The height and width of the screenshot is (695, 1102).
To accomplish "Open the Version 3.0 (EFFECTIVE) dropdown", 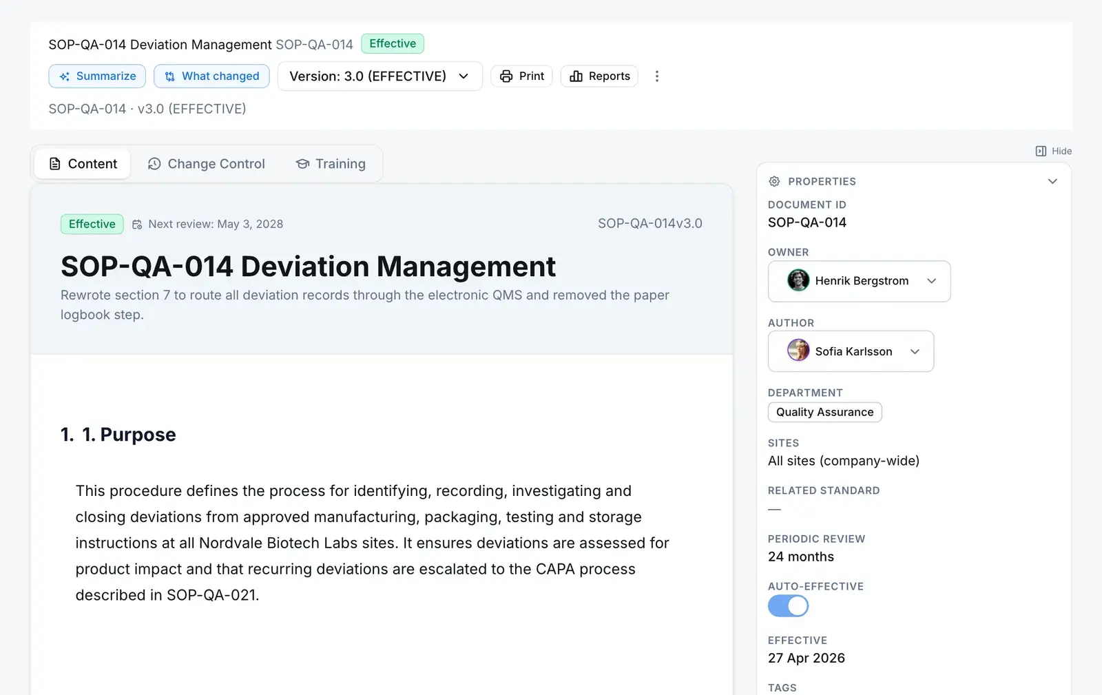I will 380,76.
